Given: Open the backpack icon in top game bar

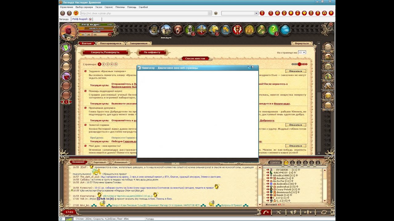Looking at the screenshot, I should tap(154, 30).
